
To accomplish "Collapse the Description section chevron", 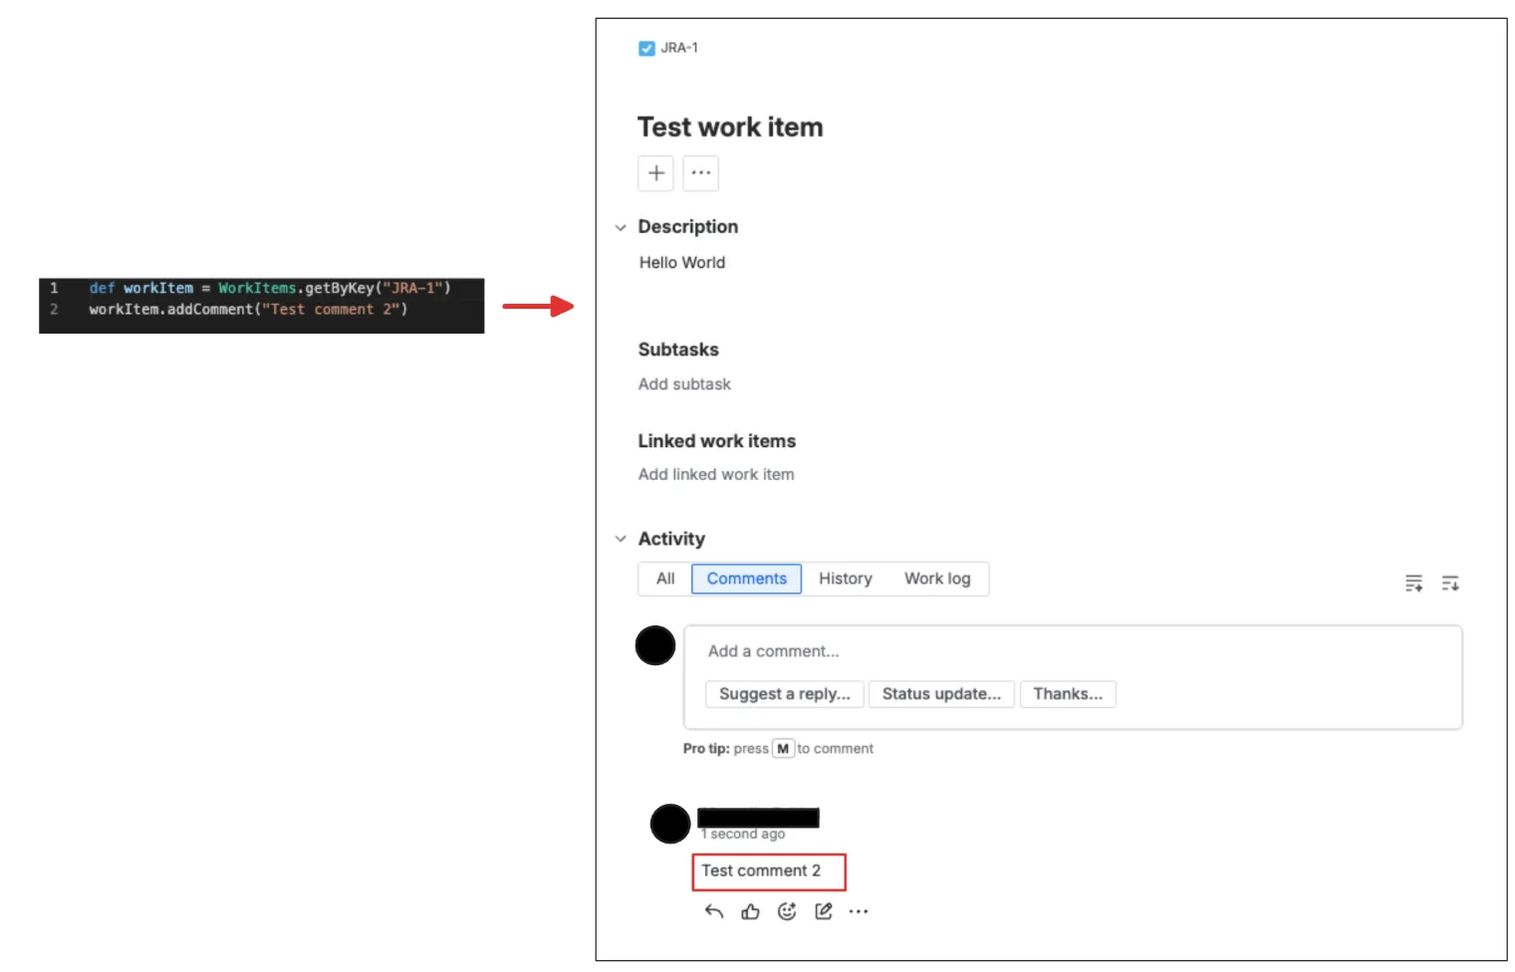I will point(621,228).
